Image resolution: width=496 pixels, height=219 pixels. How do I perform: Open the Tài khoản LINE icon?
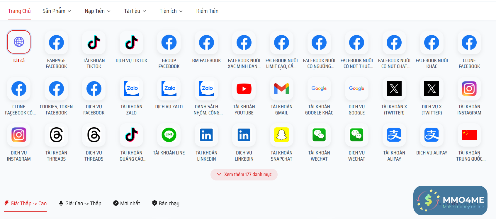tap(169, 135)
